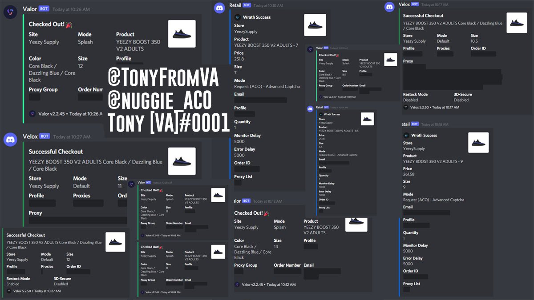
Task: Click the Valor username at 10:26 AM
Action: click(30, 8)
